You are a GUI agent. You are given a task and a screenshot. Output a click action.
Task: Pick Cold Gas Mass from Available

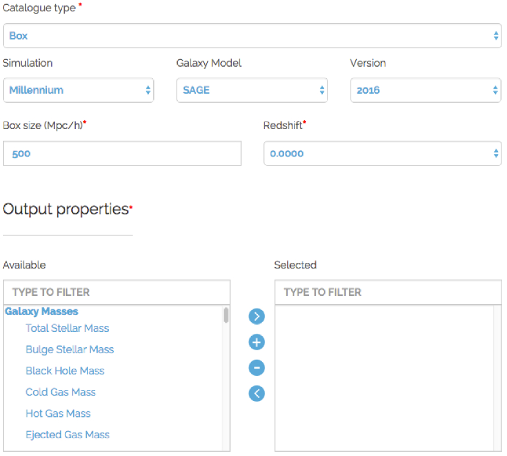coord(60,392)
